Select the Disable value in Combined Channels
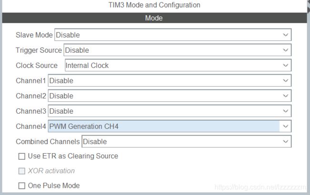 pyautogui.click(x=95, y=142)
